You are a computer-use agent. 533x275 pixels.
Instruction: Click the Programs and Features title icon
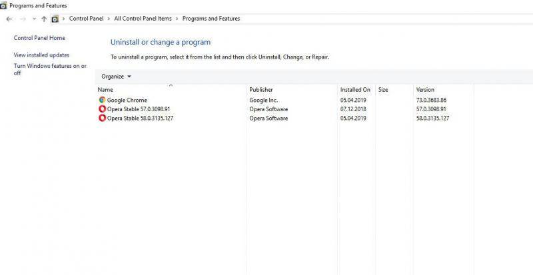pos(4,5)
